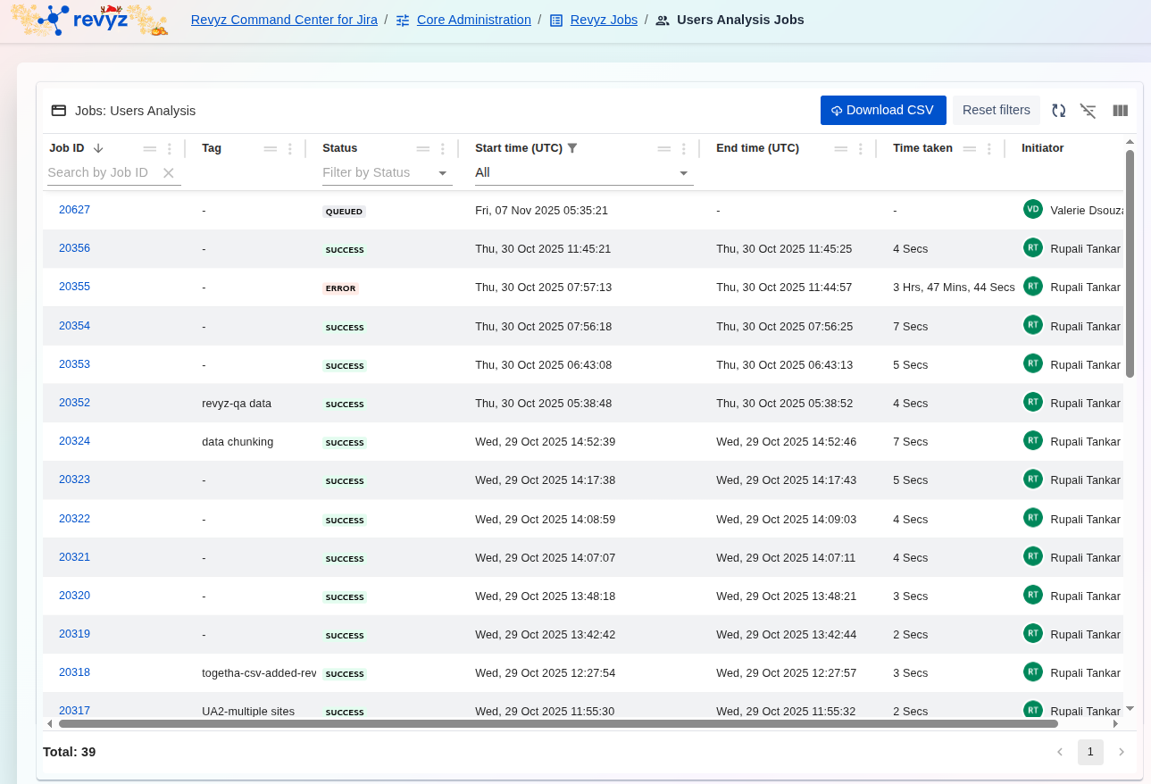Click the Reset filters button

996,110
